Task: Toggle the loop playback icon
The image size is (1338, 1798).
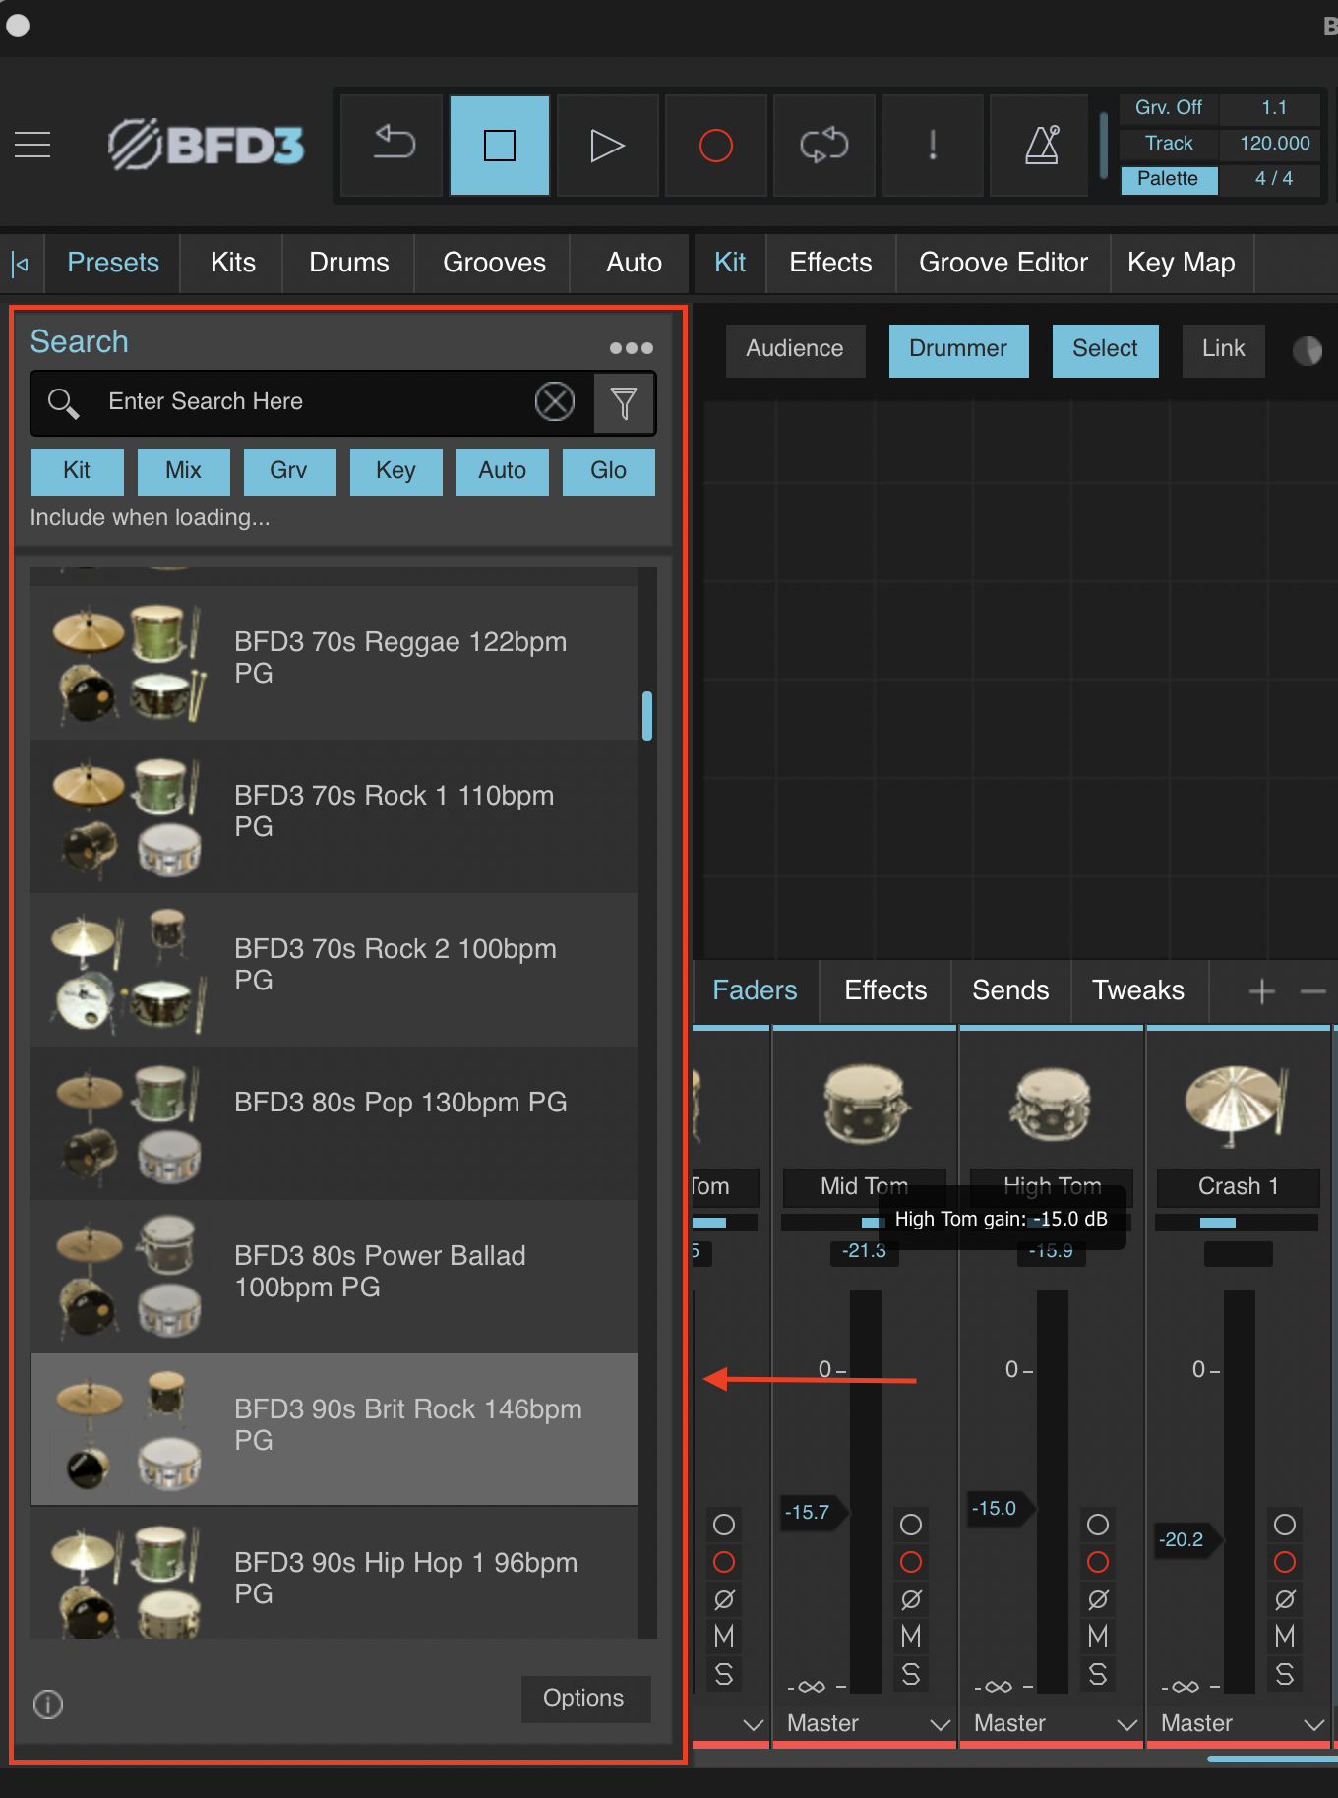Action: point(824,146)
